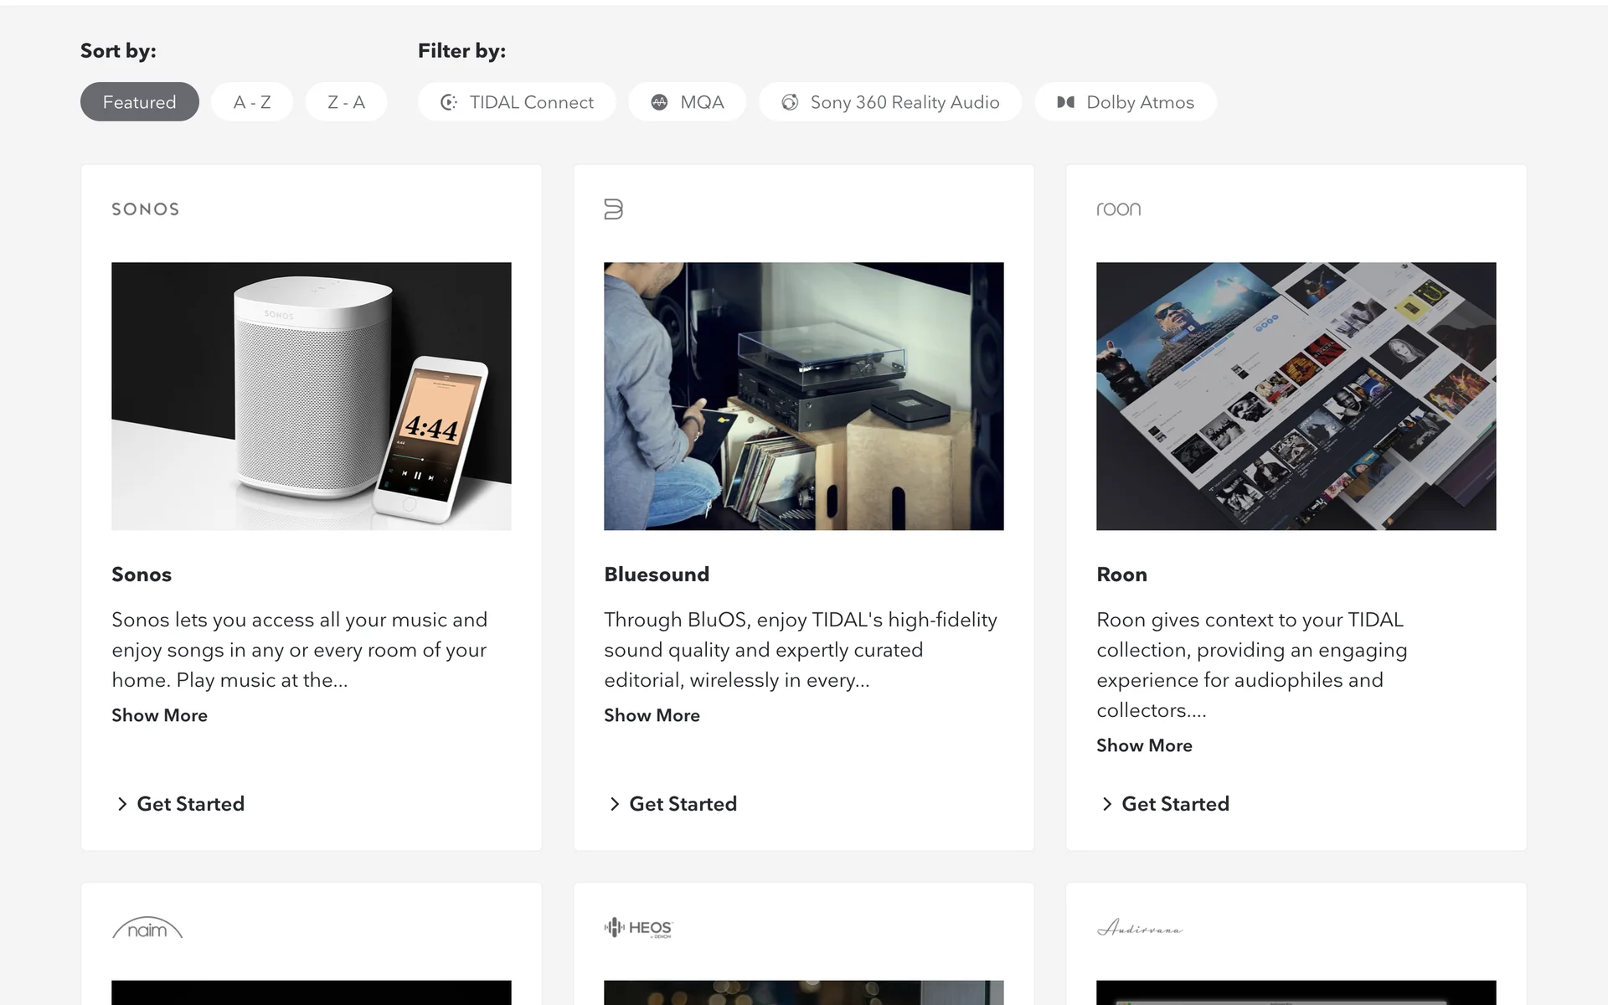
Task: Click the Dolby Atmos double-D icon
Action: 1065,102
